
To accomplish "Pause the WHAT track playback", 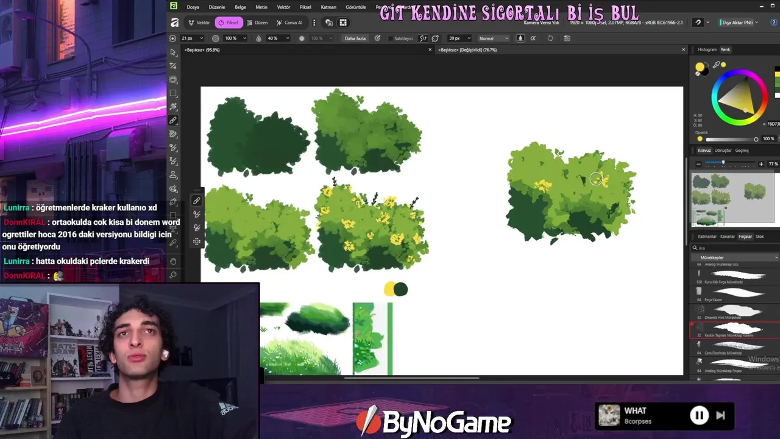I will pyautogui.click(x=699, y=415).
